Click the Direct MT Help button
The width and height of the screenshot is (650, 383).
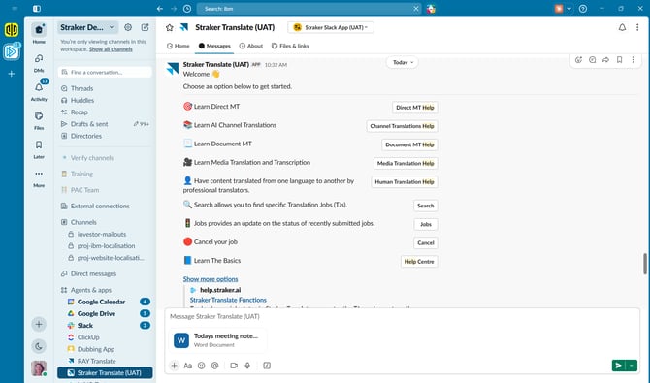pos(415,108)
